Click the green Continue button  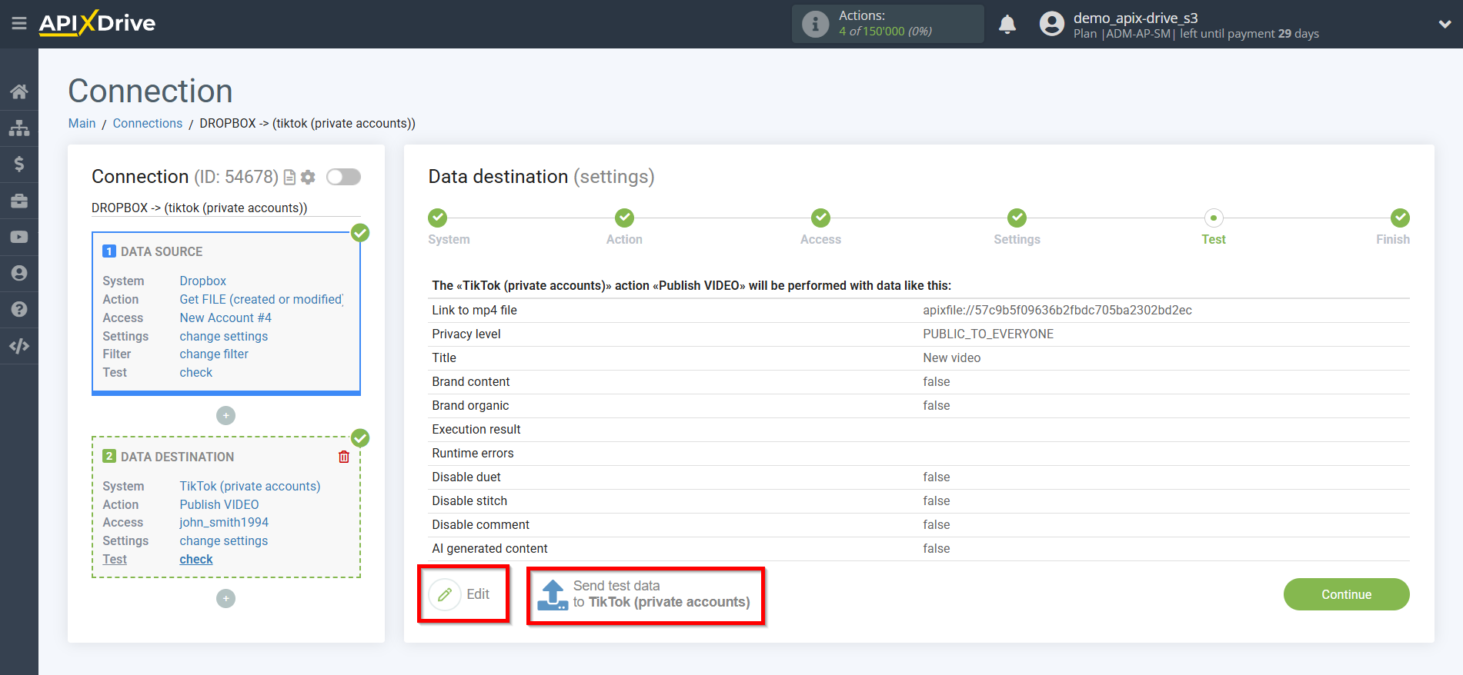point(1346,594)
